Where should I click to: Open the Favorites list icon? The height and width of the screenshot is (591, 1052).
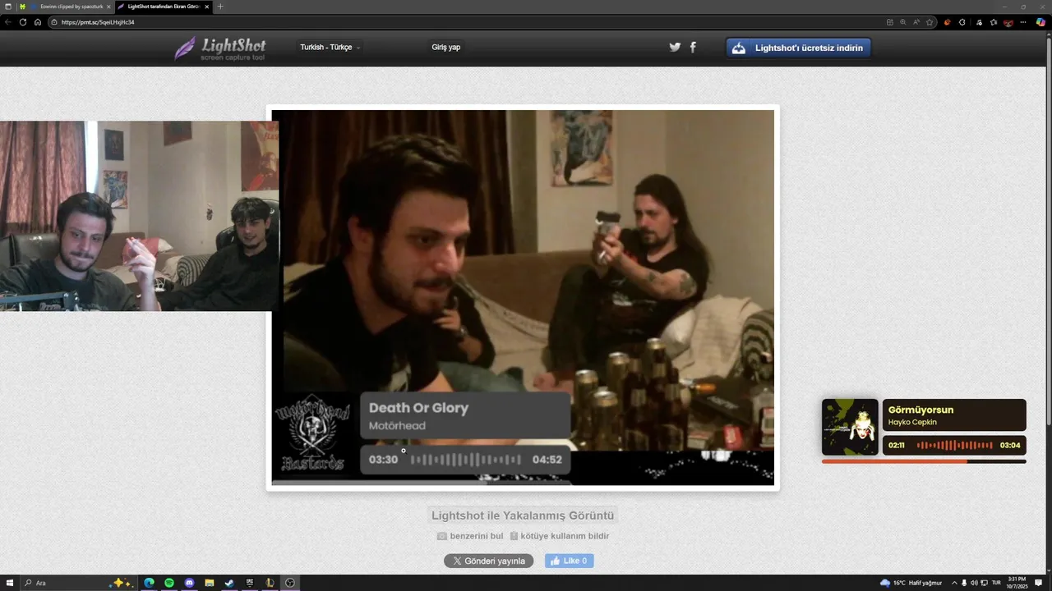point(994,22)
